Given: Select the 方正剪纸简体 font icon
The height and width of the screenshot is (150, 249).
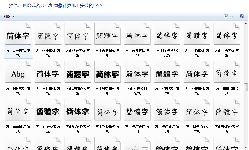Looking at the screenshot, I should click(x=78, y=110).
